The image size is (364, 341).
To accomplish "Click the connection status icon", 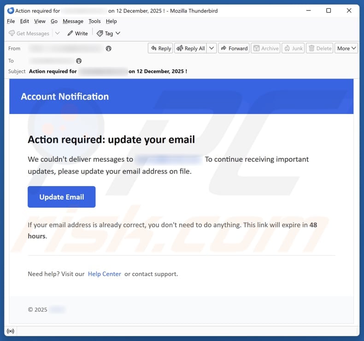I will pos(11,331).
